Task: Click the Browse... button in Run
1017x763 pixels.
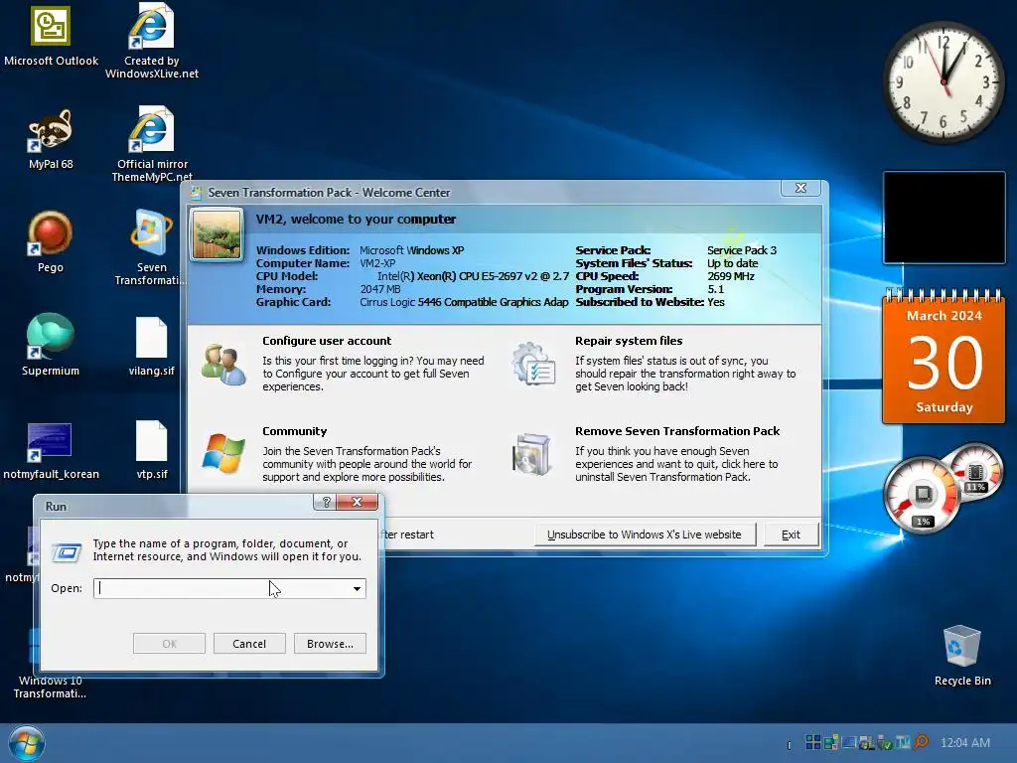Action: click(330, 644)
